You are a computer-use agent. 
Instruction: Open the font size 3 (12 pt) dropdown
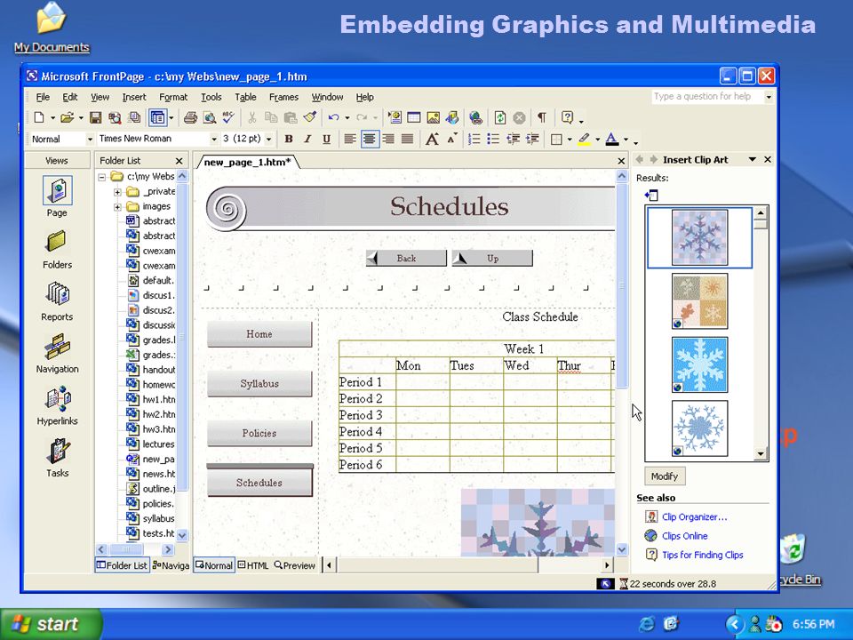(268, 140)
